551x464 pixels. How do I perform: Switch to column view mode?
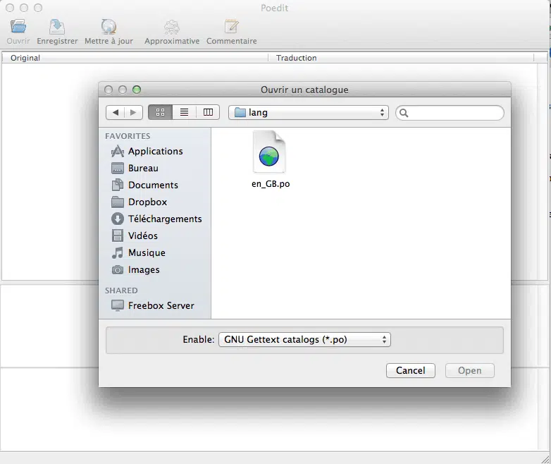[208, 112]
